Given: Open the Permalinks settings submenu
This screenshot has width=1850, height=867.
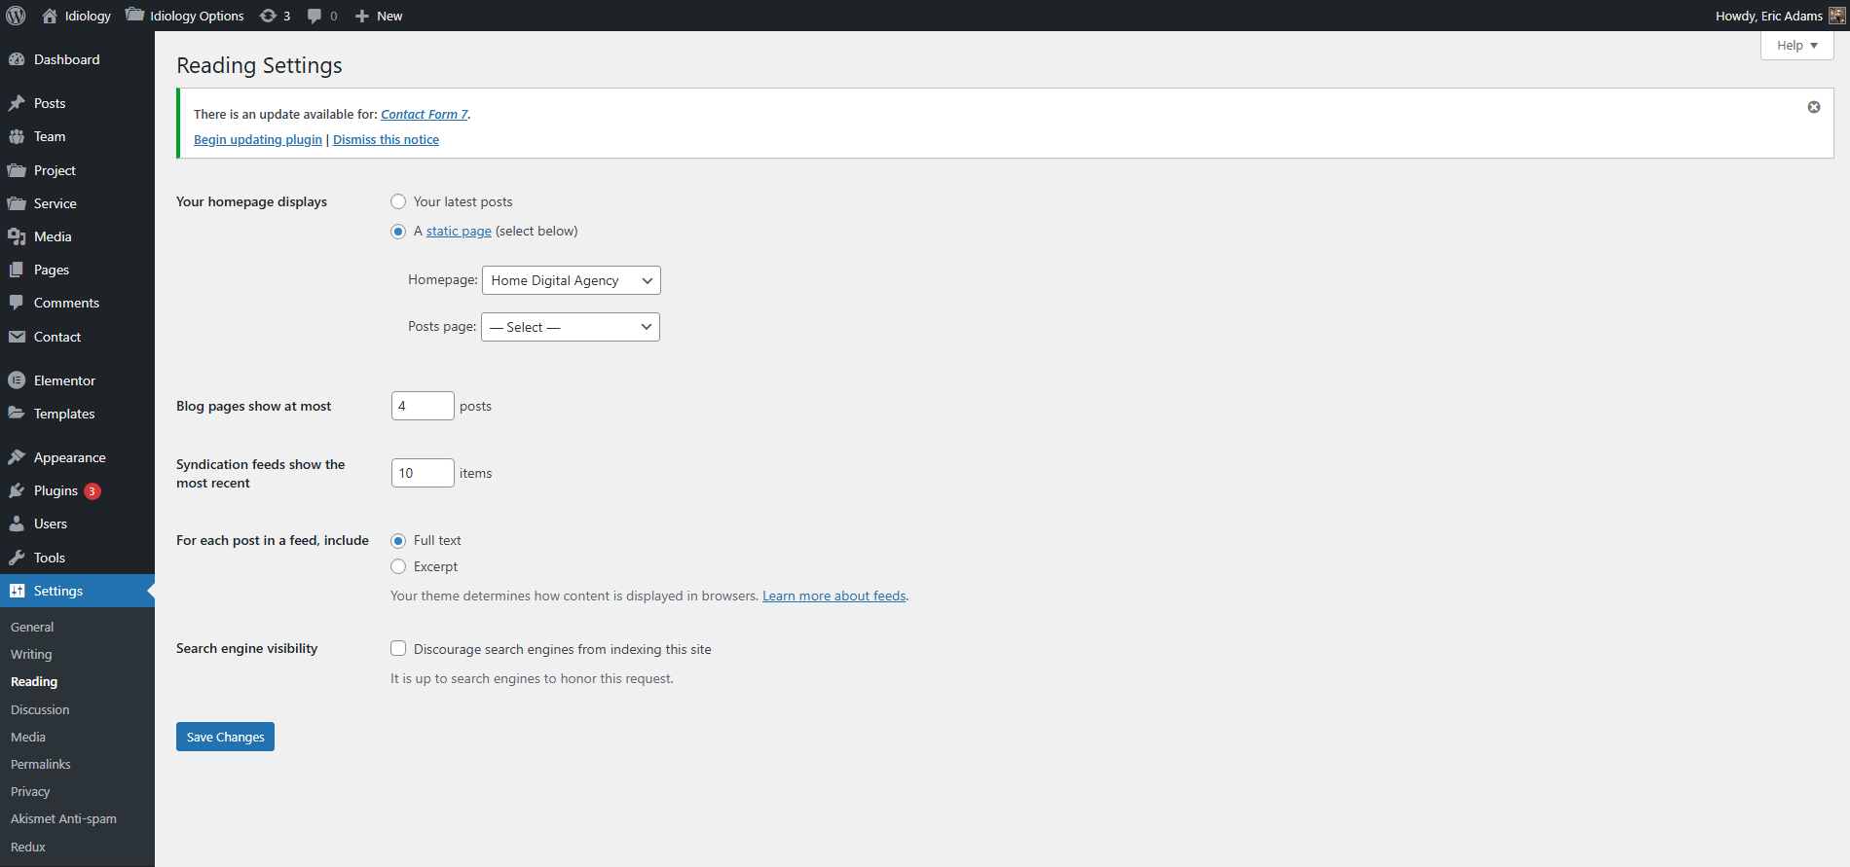Looking at the screenshot, I should point(41,765).
